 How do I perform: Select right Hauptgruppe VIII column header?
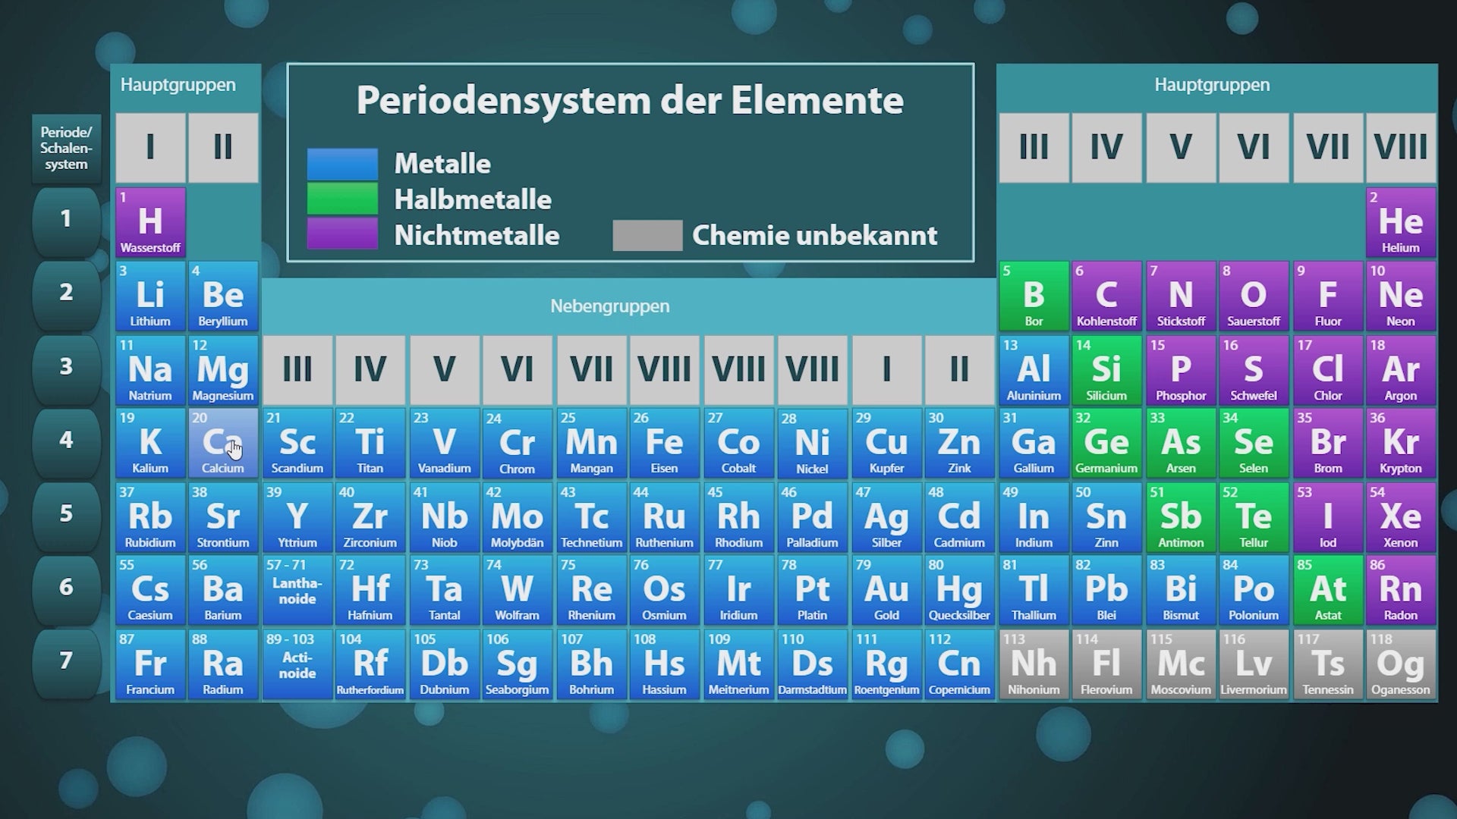pos(1401,148)
